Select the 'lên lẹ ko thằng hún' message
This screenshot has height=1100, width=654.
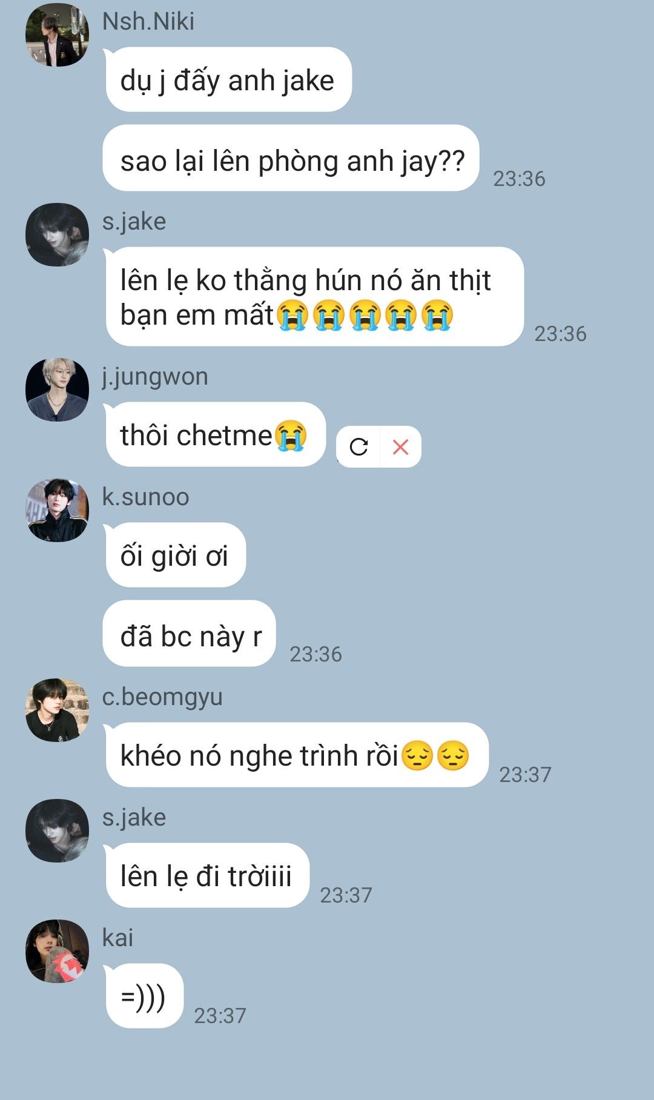click(x=314, y=297)
